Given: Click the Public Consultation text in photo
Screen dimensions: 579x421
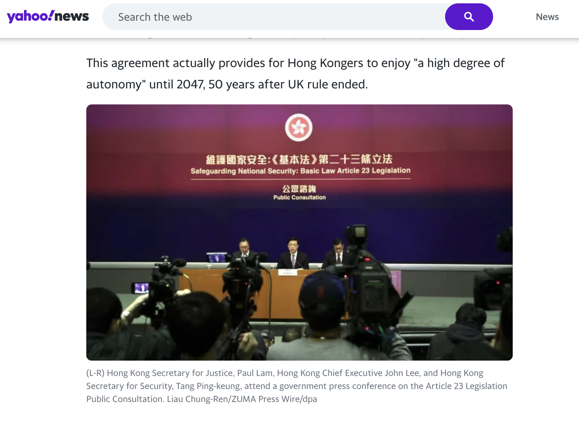Looking at the screenshot, I should click(299, 197).
